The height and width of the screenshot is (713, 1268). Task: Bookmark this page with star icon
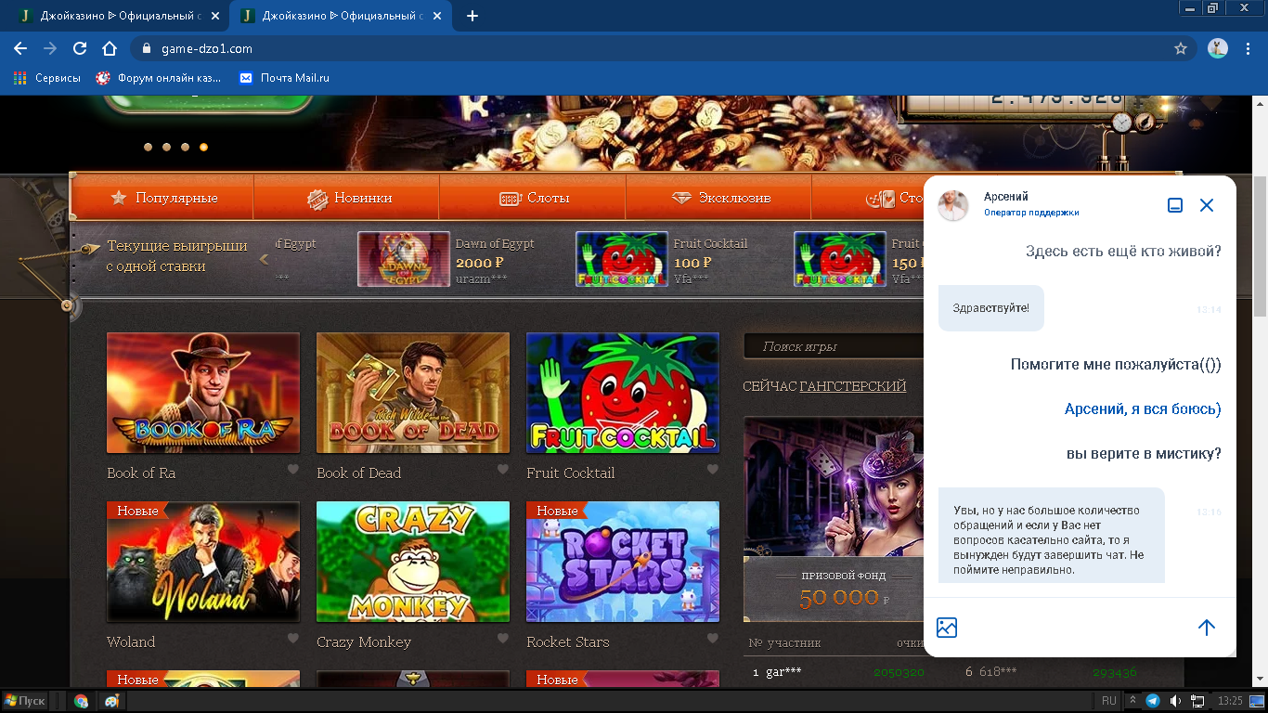pos(1181,48)
